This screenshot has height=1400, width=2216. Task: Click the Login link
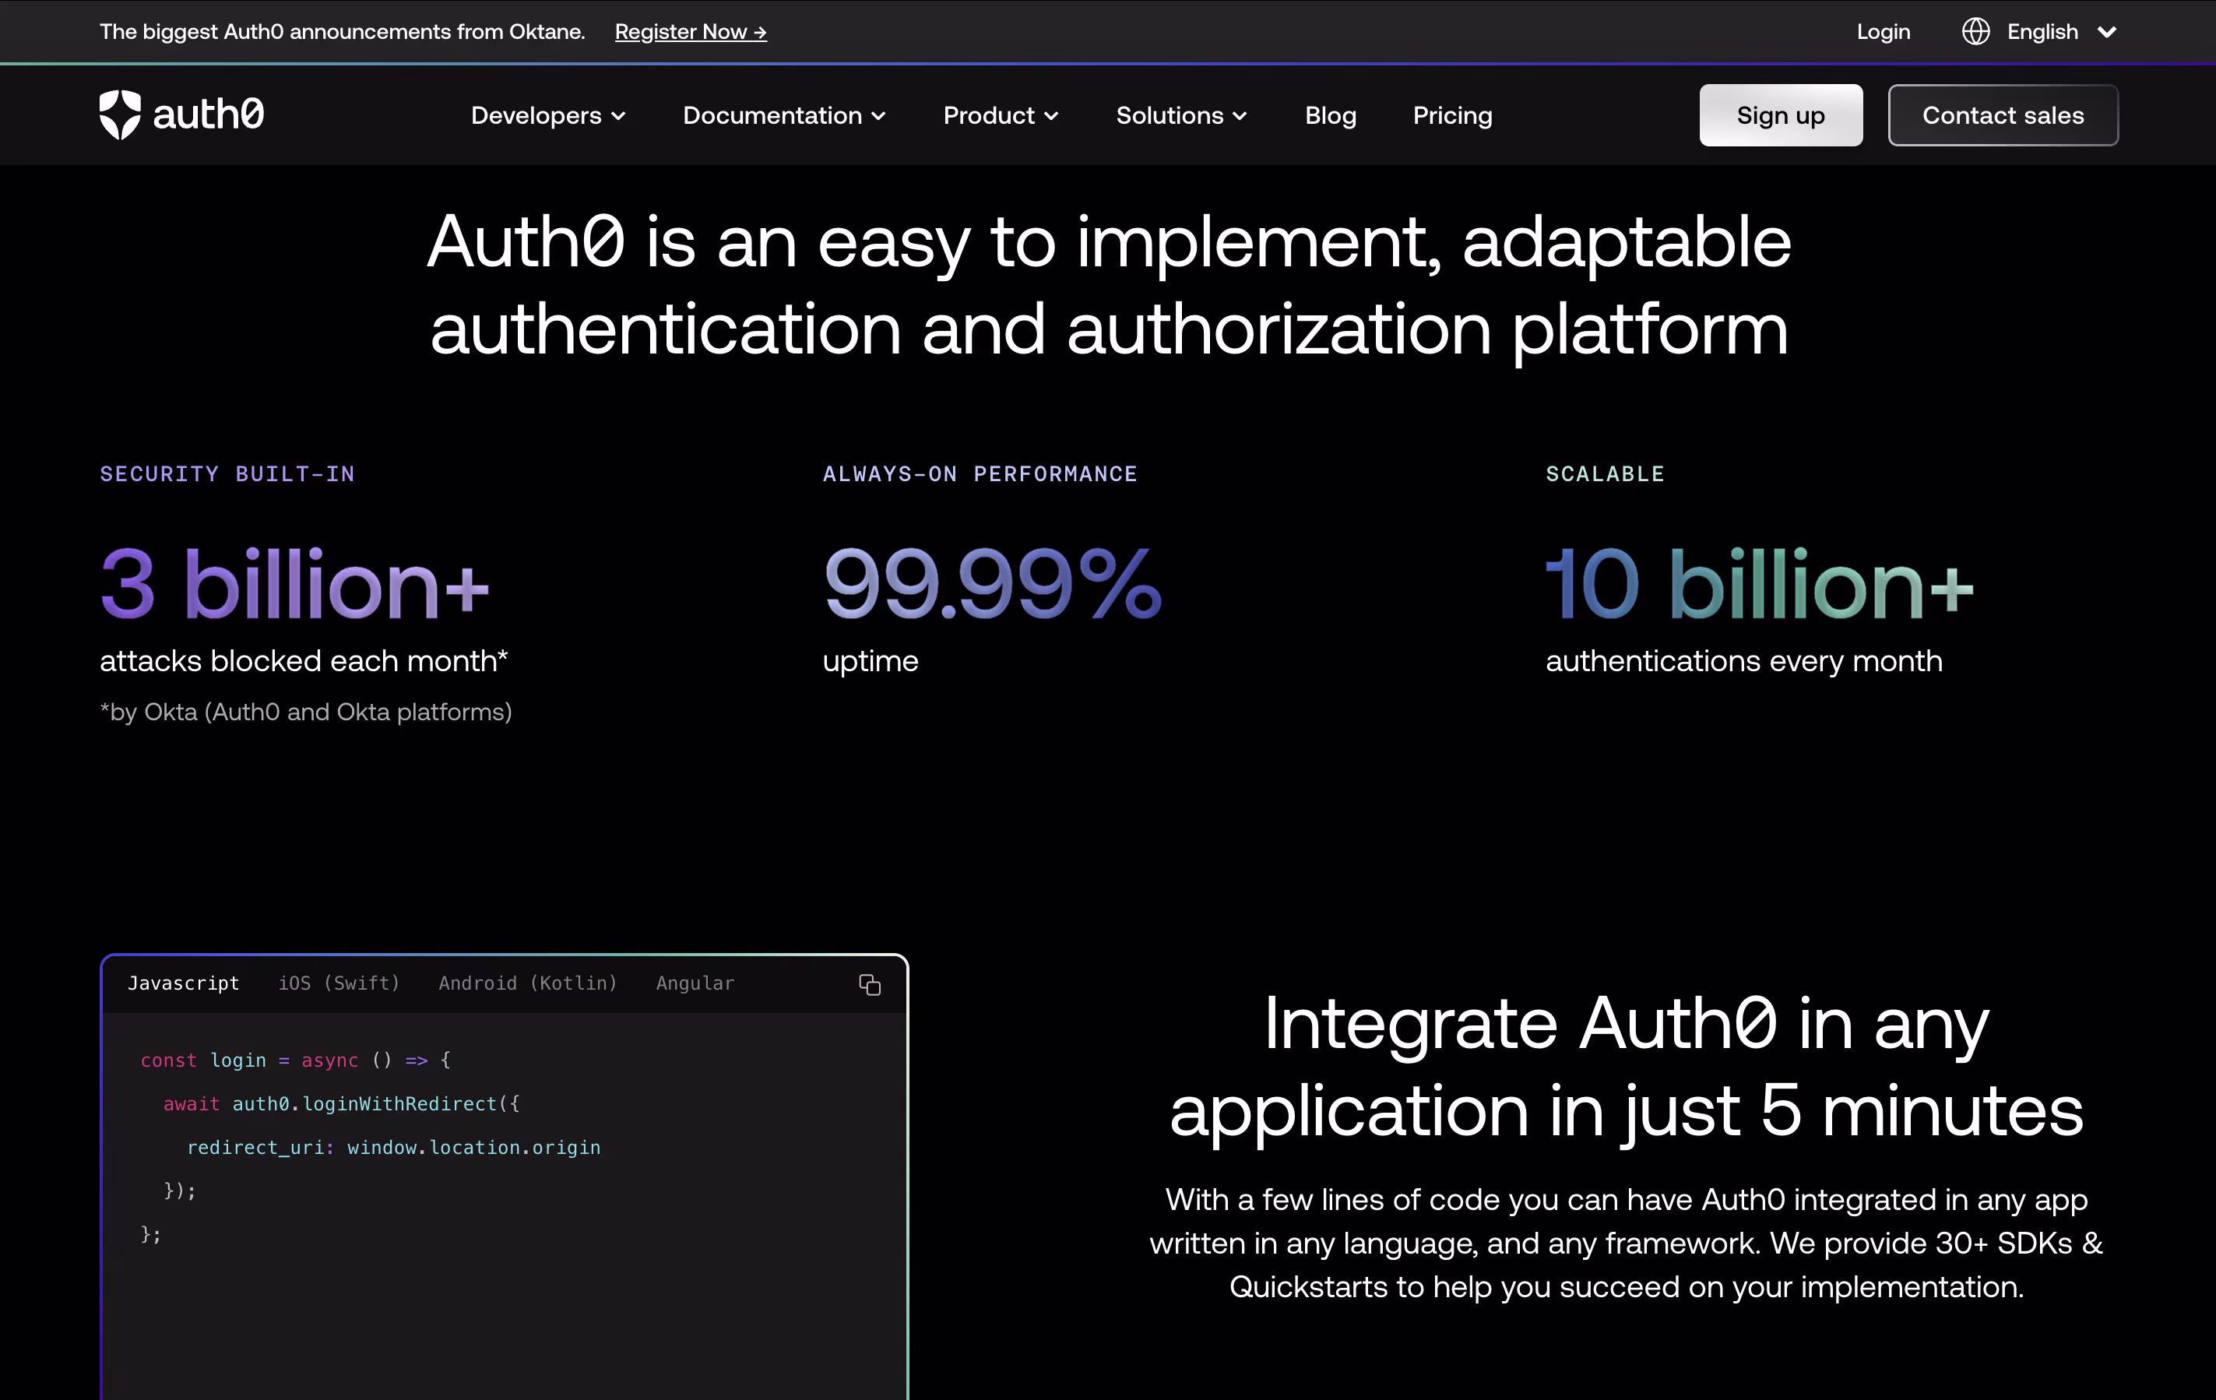pyautogui.click(x=1883, y=32)
